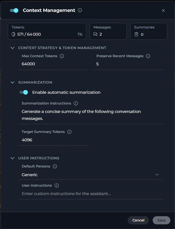Collapse the Context Strategy & Token Management section
This screenshot has height=229, width=175.
point(12,48)
